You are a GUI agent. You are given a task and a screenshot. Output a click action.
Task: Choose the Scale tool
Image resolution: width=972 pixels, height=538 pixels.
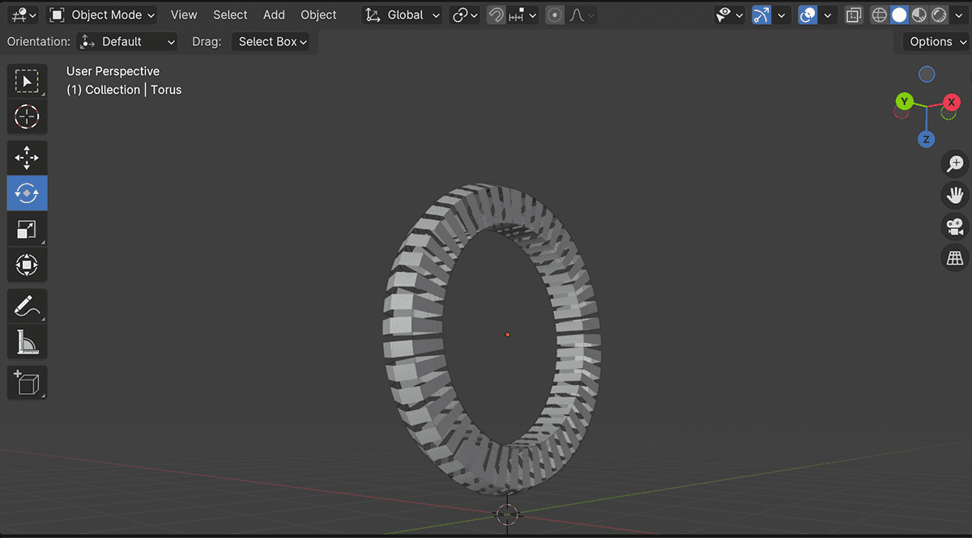pos(27,229)
